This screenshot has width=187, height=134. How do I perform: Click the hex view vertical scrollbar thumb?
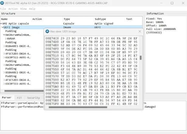tap(141, 58)
